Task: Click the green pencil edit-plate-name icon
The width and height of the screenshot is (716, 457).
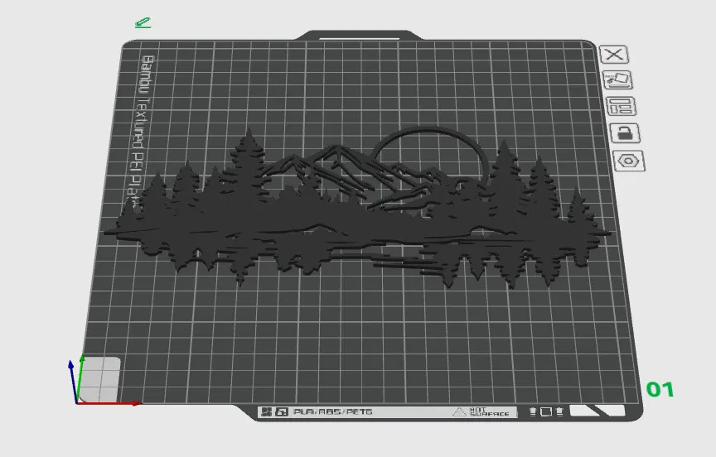Action: click(143, 22)
